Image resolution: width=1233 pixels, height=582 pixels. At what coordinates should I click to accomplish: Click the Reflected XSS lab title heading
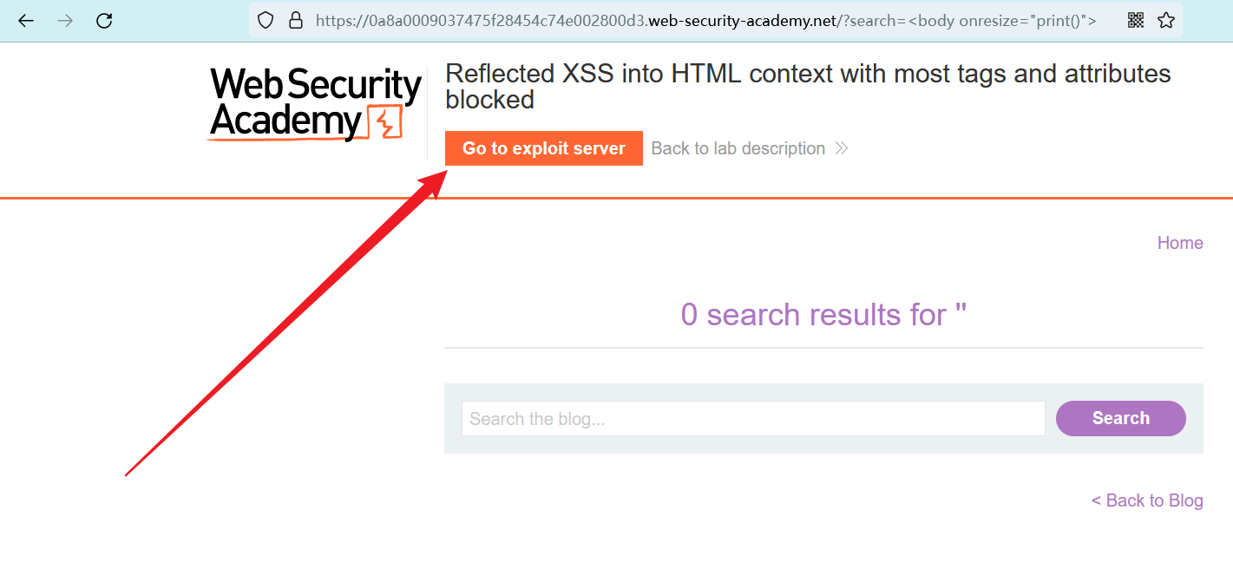(x=807, y=87)
